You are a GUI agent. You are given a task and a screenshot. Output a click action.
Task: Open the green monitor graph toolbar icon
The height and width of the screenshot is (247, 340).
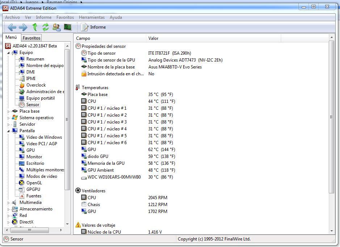pos(68,27)
